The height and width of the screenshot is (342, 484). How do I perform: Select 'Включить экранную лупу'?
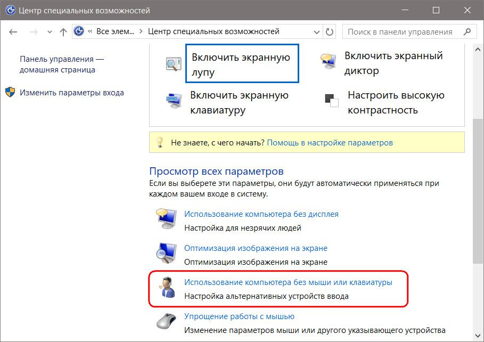pyautogui.click(x=242, y=63)
